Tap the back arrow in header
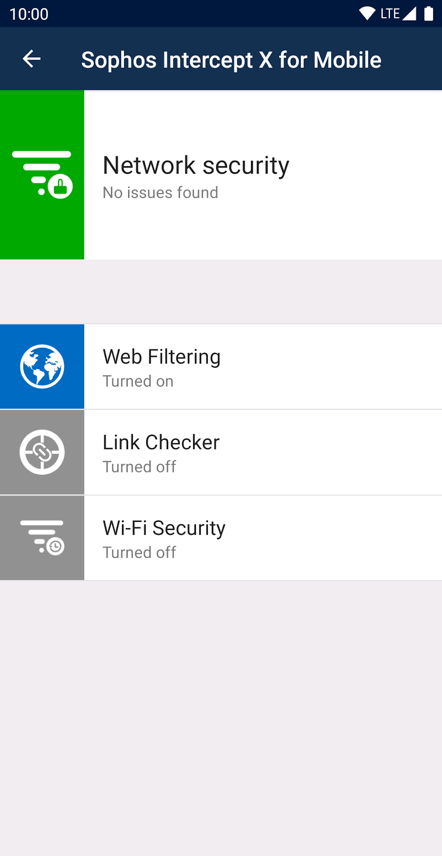The width and height of the screenshot is (442, 856). pos(32,59)
